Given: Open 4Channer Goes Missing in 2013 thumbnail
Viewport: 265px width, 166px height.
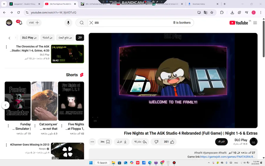Looking at the screenshot, I should (67, 151).
